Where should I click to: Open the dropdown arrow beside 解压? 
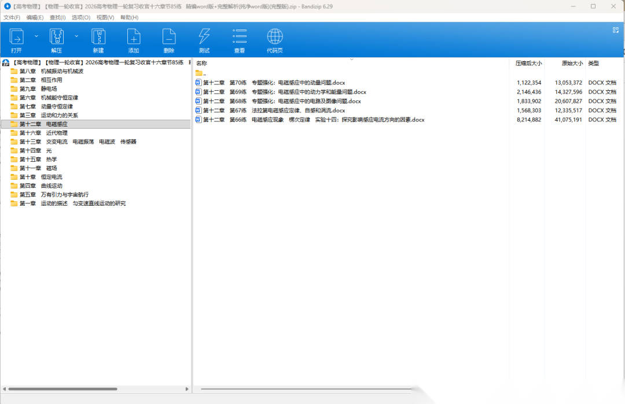pos(76,36)
